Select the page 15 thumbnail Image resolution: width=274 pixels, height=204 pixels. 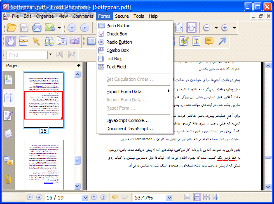pyautogui.click(x=44, y=100)
